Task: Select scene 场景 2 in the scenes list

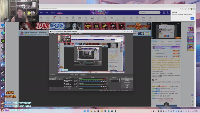Action: [x=60, y=79]
